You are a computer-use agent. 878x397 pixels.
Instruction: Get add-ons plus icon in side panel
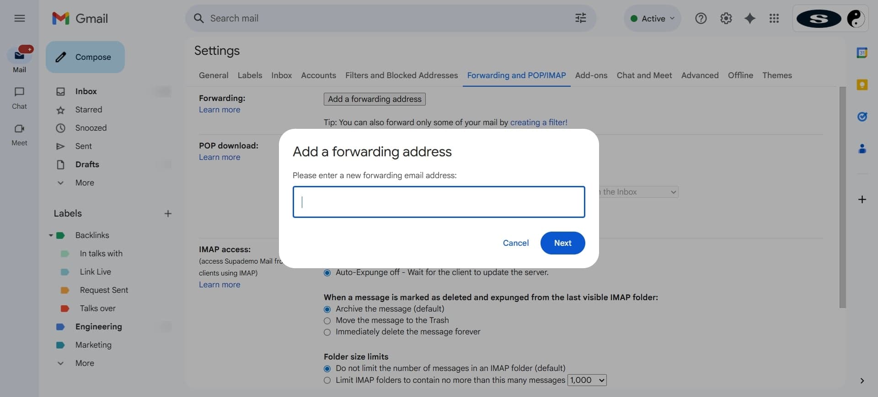pos(862,199)
